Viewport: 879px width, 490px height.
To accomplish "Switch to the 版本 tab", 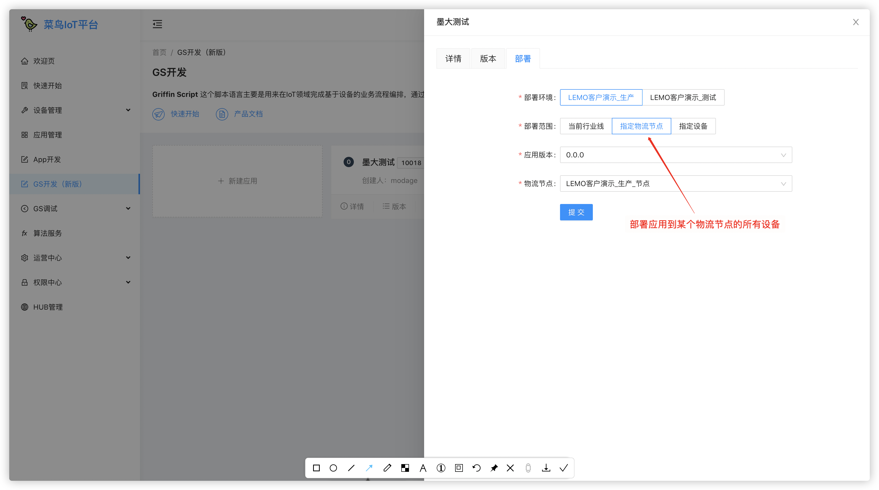I will coord(488,59).
